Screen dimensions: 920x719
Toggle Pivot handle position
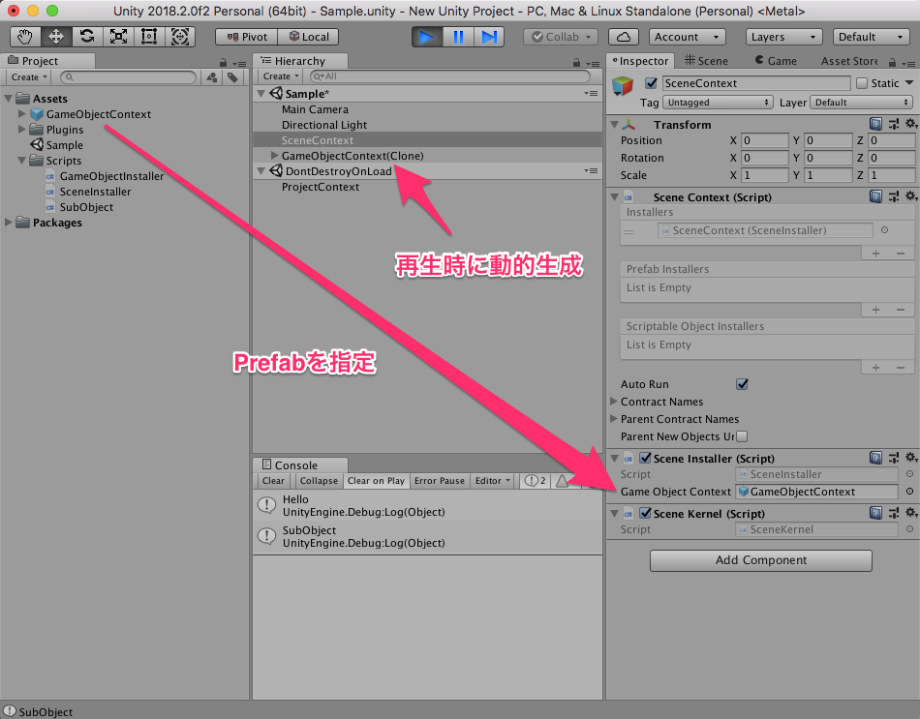[x=246, y=37]
